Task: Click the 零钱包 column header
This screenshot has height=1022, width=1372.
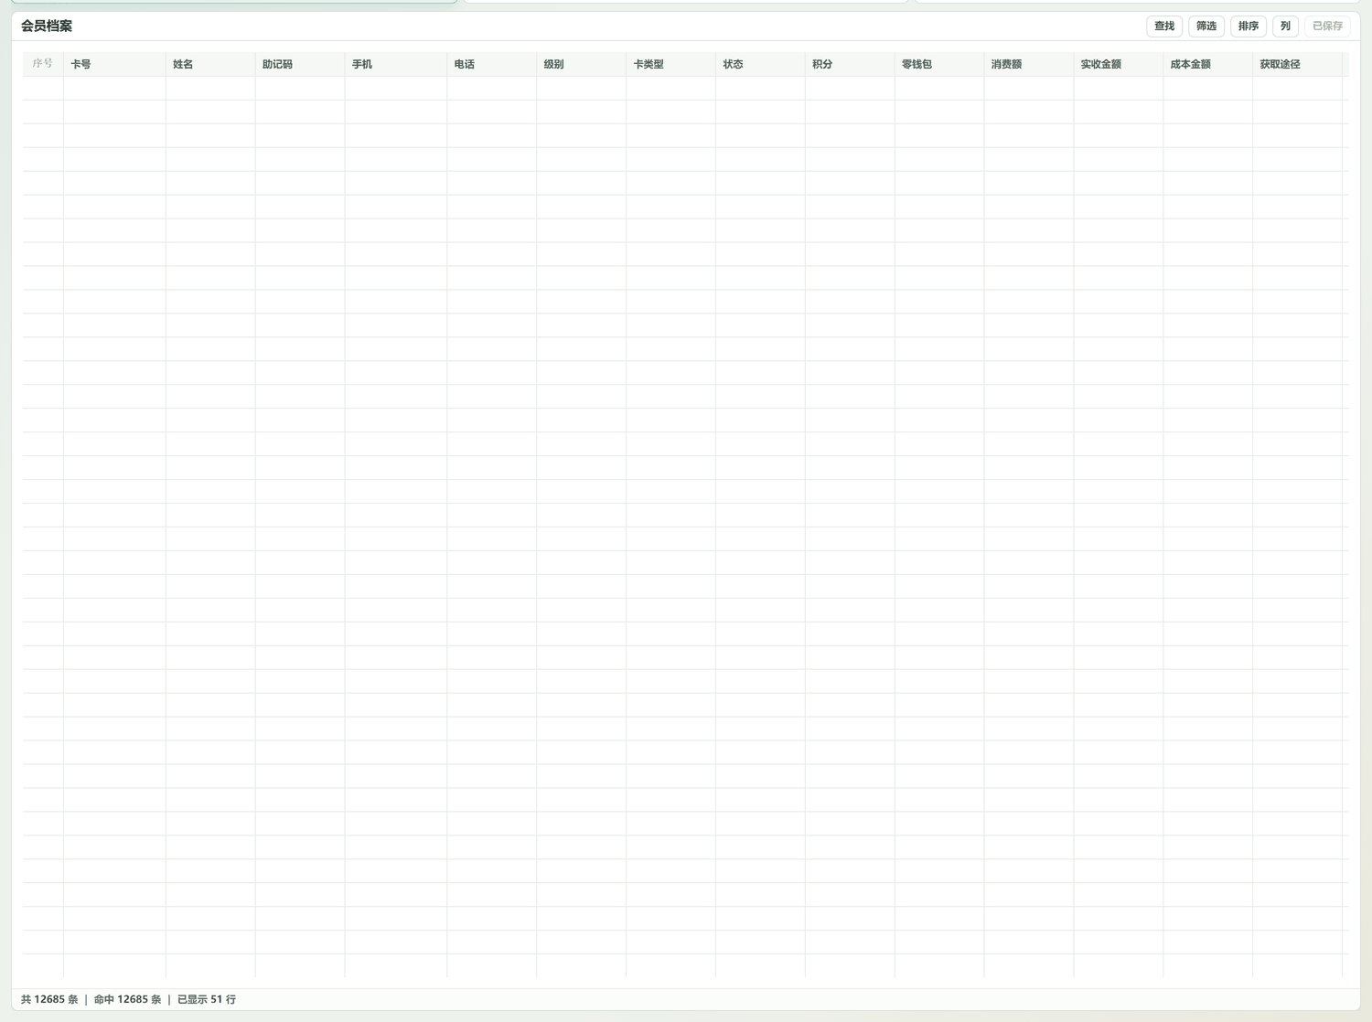Action: coord(940,64)
